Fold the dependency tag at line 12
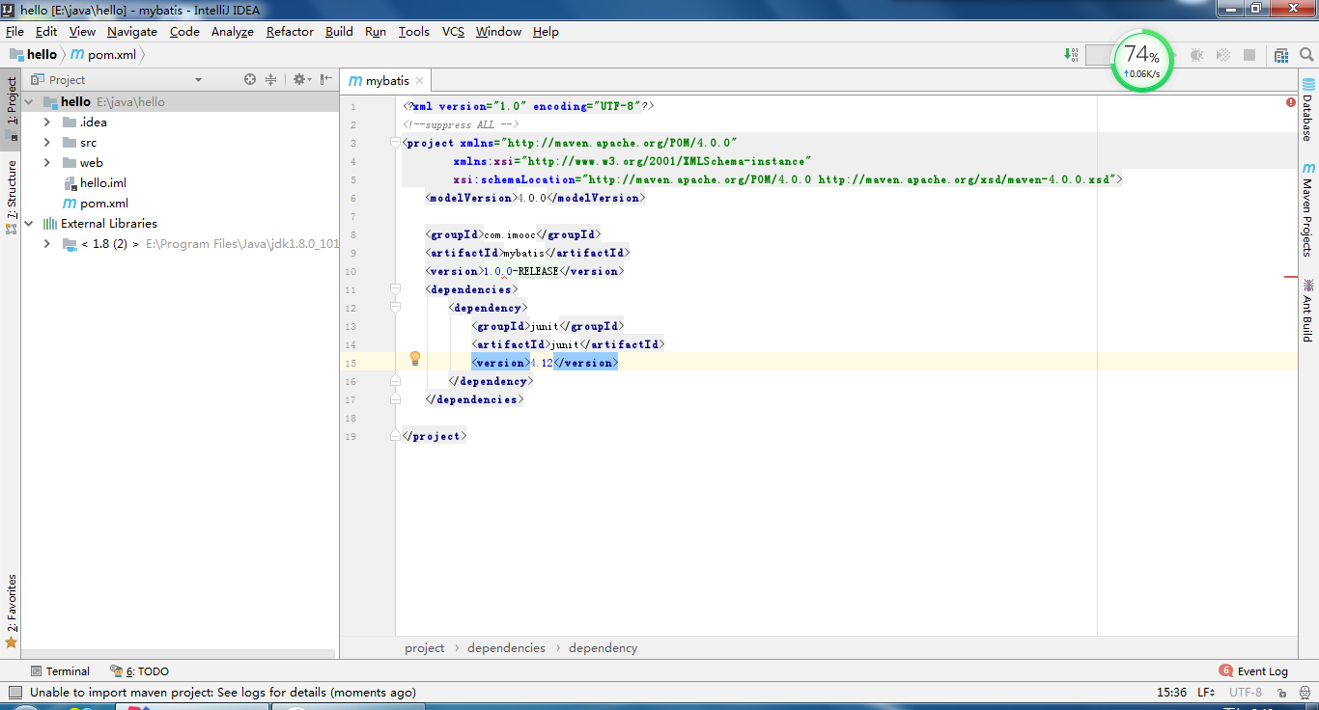This screenshot has height=710, width=1319. 395,308
